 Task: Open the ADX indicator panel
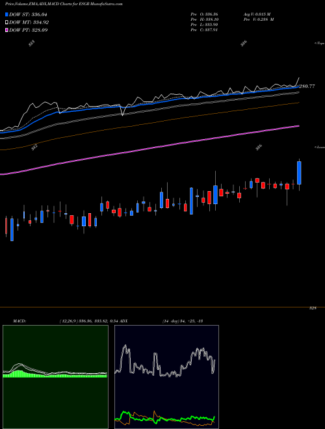click(166, 377)
